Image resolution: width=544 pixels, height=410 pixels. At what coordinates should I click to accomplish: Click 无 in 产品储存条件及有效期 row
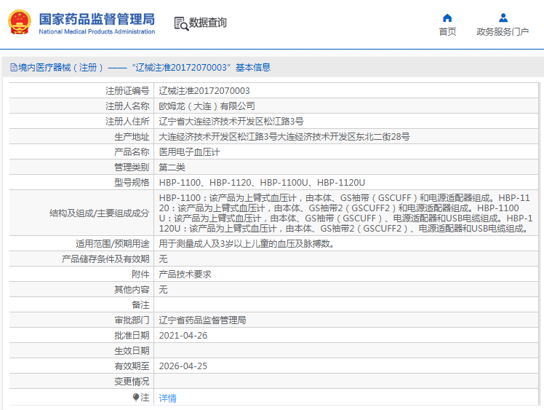click(x=163, y=259)
